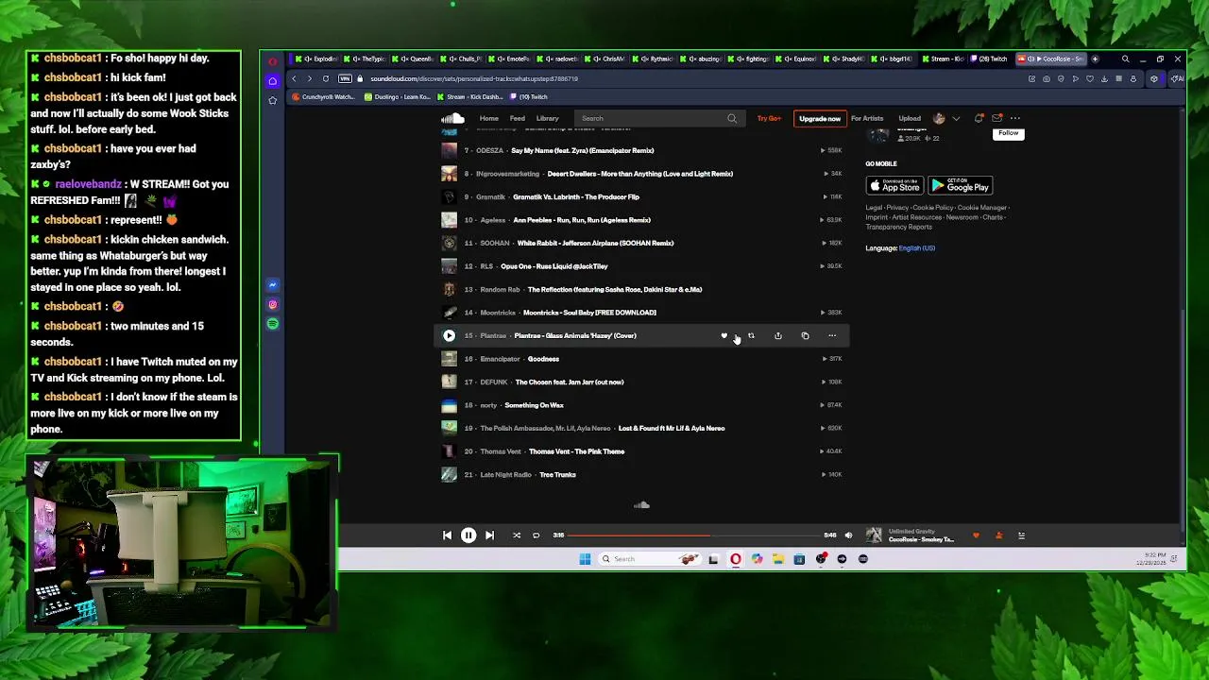Expand the profile avatar dropdown arrow
The width and height of the screenshot is (1209, 680).
pos(956,118)
